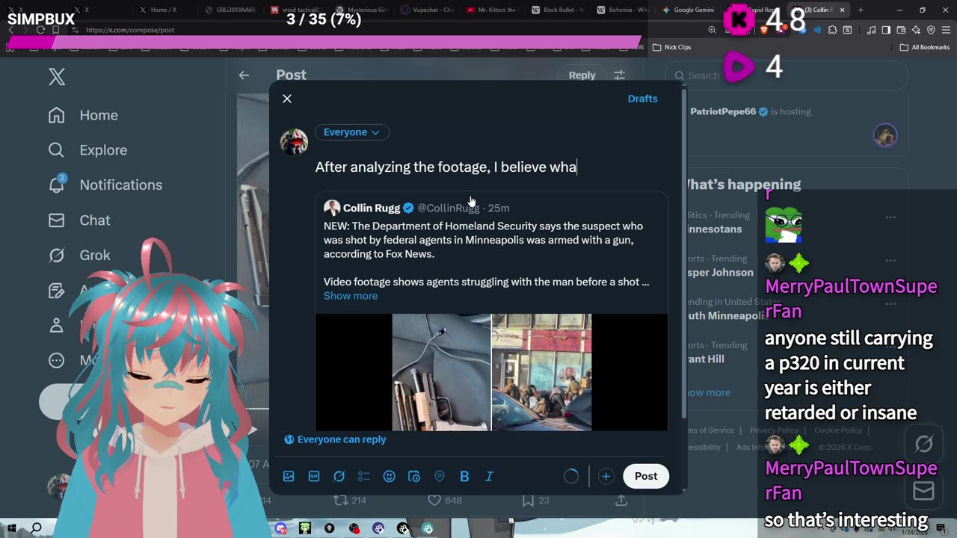This screenshot has width=957, height=538.
Task: Add a GIF to the post
Action: click(x=314, y=476)
